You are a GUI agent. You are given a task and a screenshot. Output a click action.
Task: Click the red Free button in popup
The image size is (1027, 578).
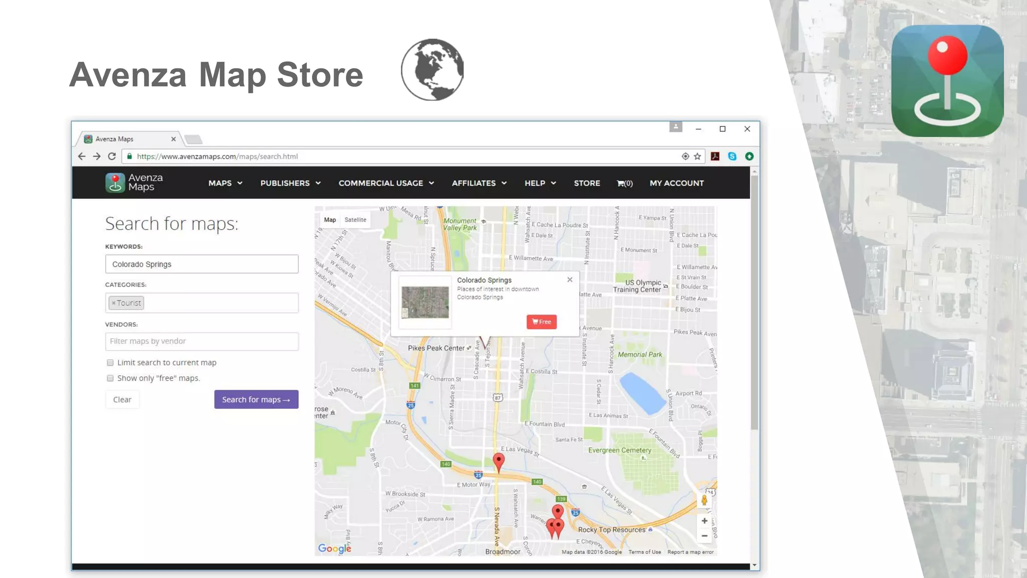click(x=542, y=322)
